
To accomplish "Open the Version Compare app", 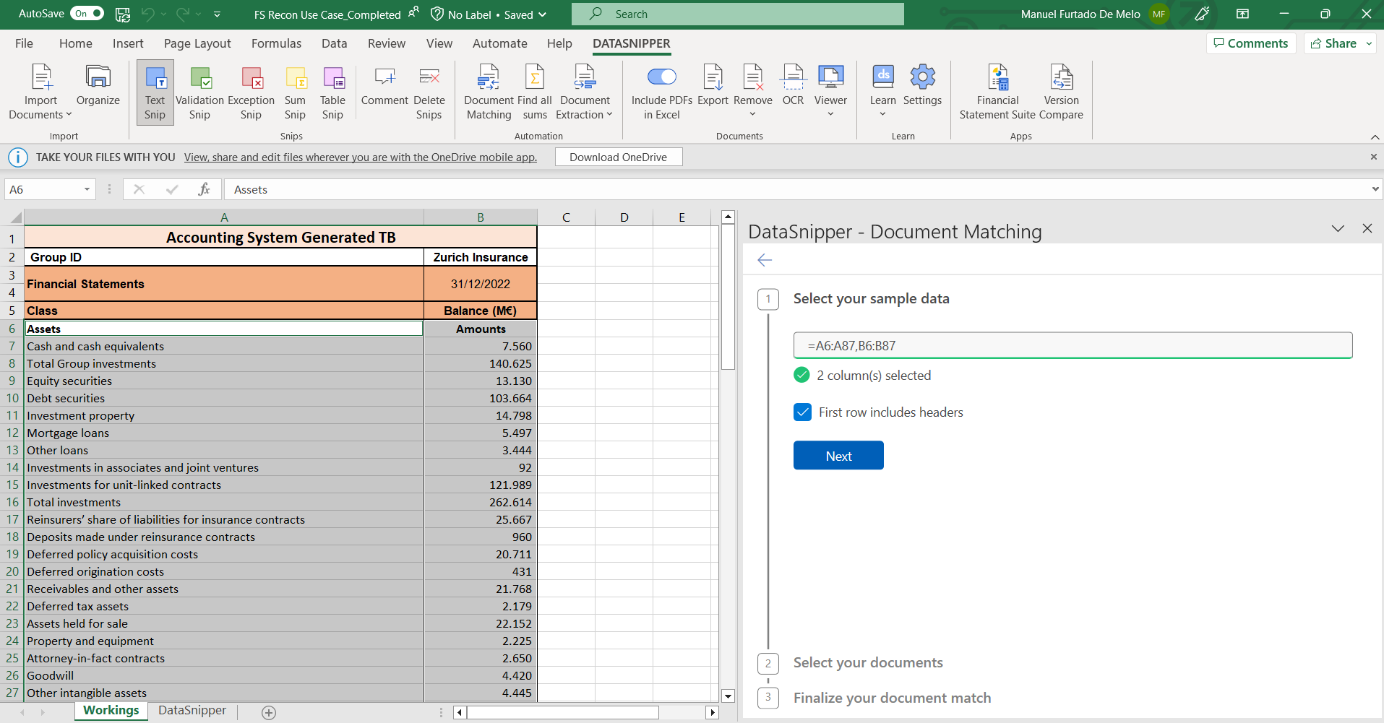I will pos(1061,92).
